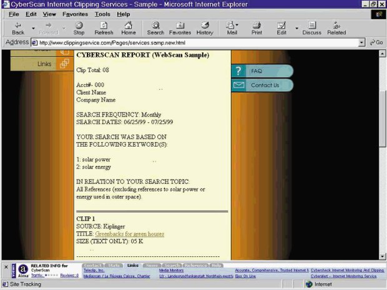Image resolution: width=387 pixels, height=290 pixels.
Task: Switch to Alexa Reference tab
Action: [196, 265]
